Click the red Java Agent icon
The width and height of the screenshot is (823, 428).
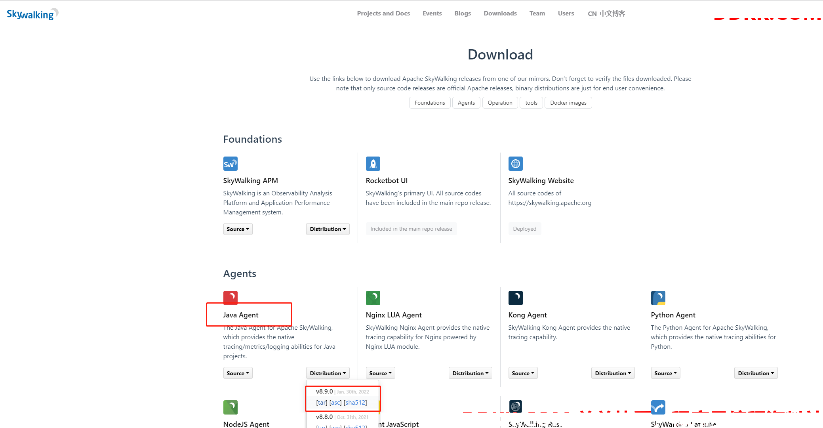(x=230, y=298)
